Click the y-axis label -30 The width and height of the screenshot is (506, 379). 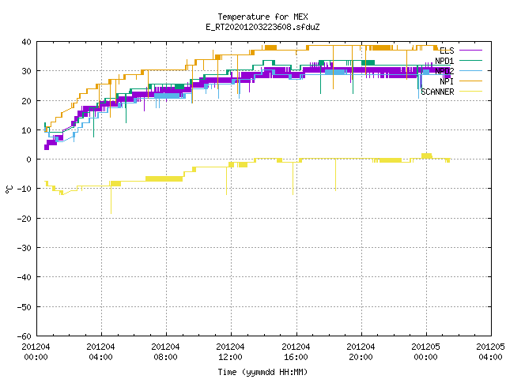(x=25, y=248)
